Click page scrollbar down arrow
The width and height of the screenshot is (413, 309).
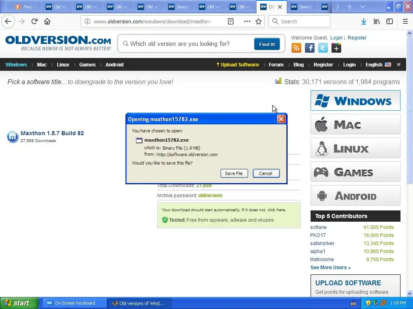(410, 293)
